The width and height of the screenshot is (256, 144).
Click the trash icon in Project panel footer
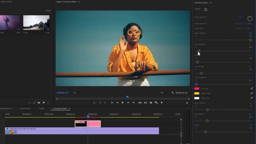coord(48,103)
